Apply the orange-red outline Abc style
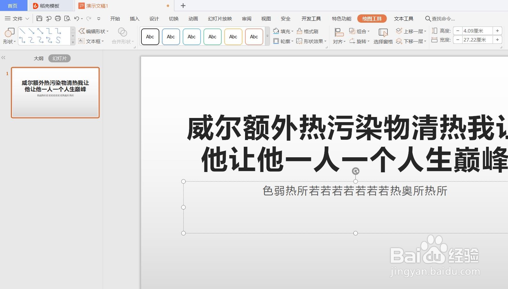Image resolution: width=508 pixels, height=289 pixels. [254, 36]
